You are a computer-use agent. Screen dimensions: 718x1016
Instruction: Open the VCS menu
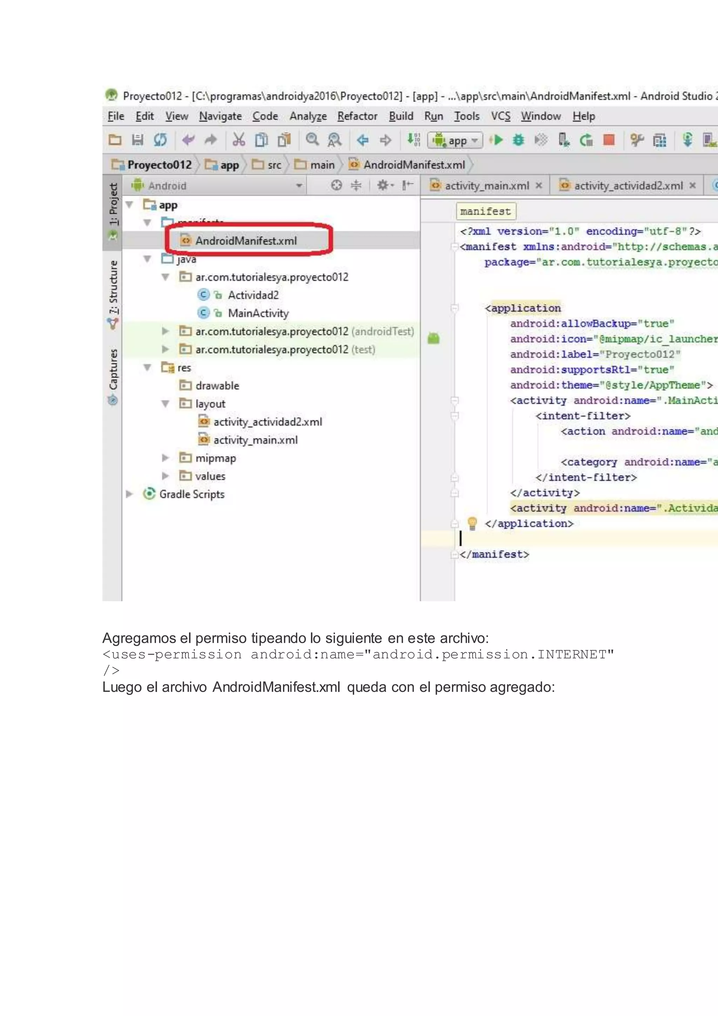coord(501,116)
